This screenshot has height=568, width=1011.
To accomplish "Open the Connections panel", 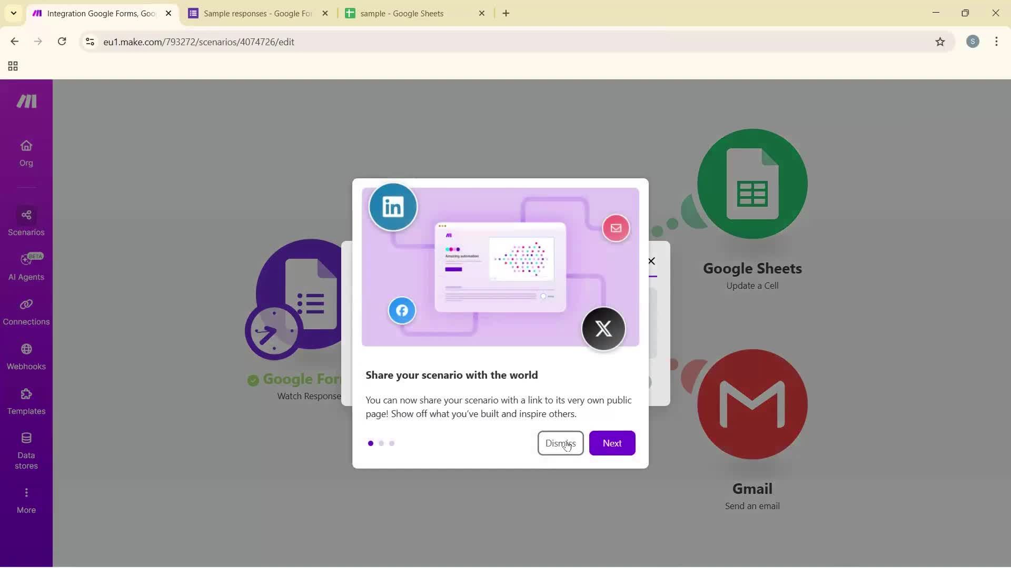I will (x=26, y=311).
